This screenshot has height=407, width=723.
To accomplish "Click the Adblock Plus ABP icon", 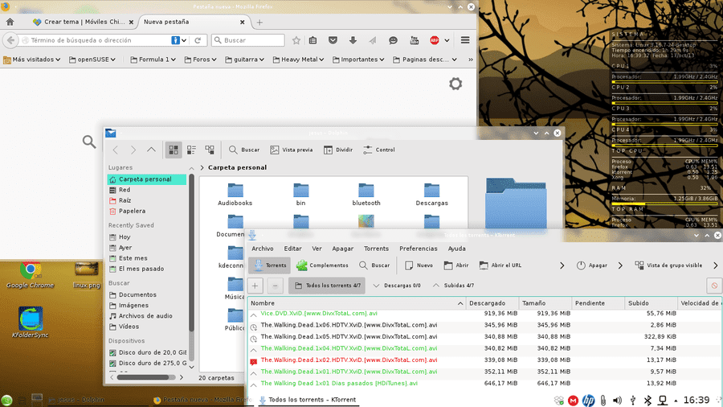I will [x=435, y=40].
